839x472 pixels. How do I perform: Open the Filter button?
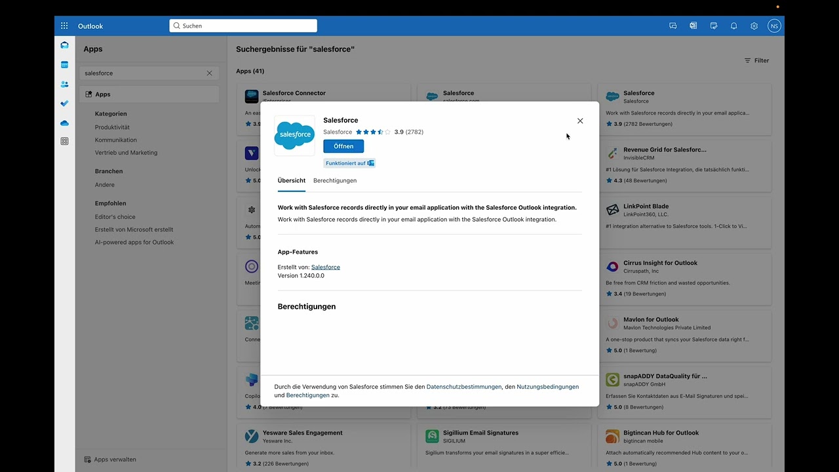click(x=757, y=60)
